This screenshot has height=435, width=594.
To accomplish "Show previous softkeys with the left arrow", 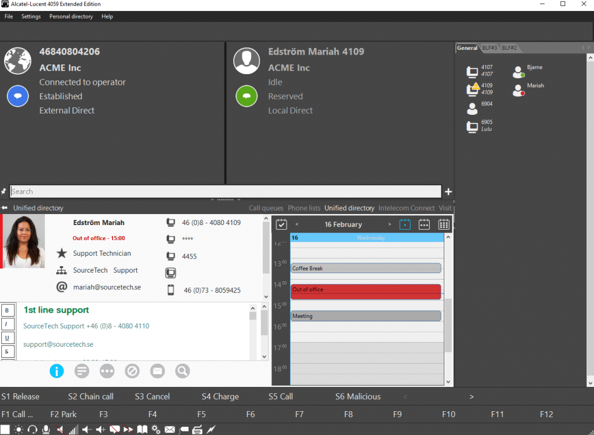I will [x=405, y=397].
